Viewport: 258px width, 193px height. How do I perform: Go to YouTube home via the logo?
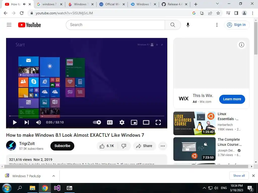(x=29, y=25)
